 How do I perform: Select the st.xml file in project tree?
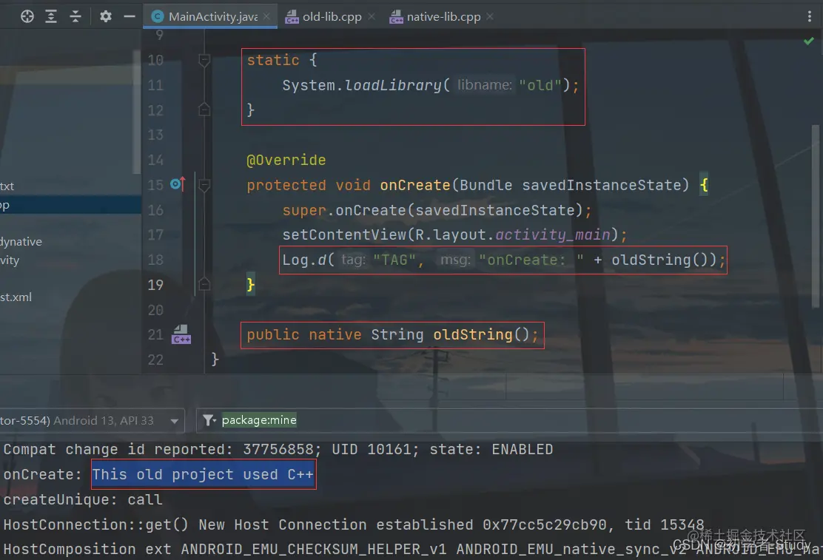[x=16, y=297]
